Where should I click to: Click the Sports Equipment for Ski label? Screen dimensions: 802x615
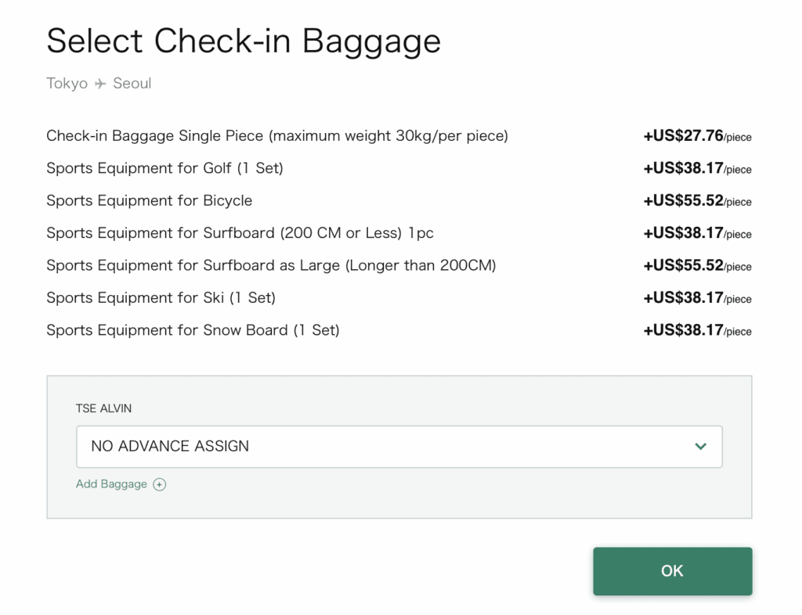161,297
